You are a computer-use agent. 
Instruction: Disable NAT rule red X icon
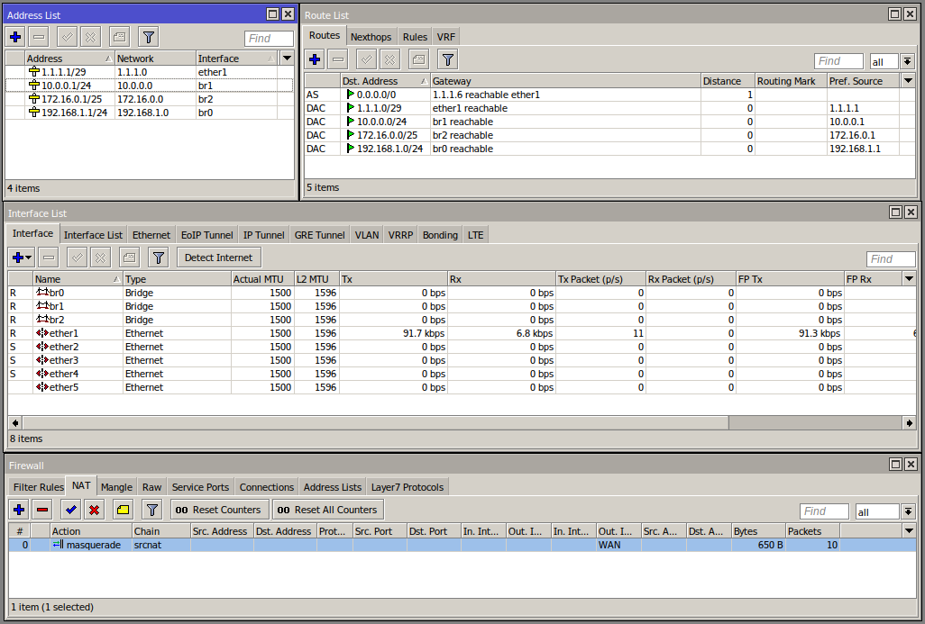pyautogui.click(x=94, y=510)
